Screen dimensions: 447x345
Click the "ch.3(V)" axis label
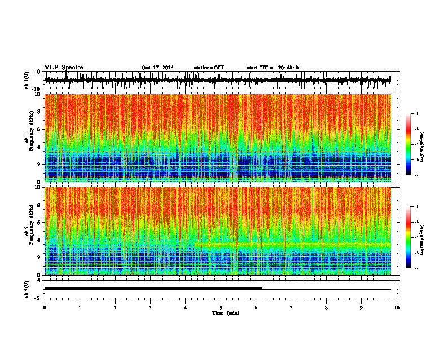(27, 289)
